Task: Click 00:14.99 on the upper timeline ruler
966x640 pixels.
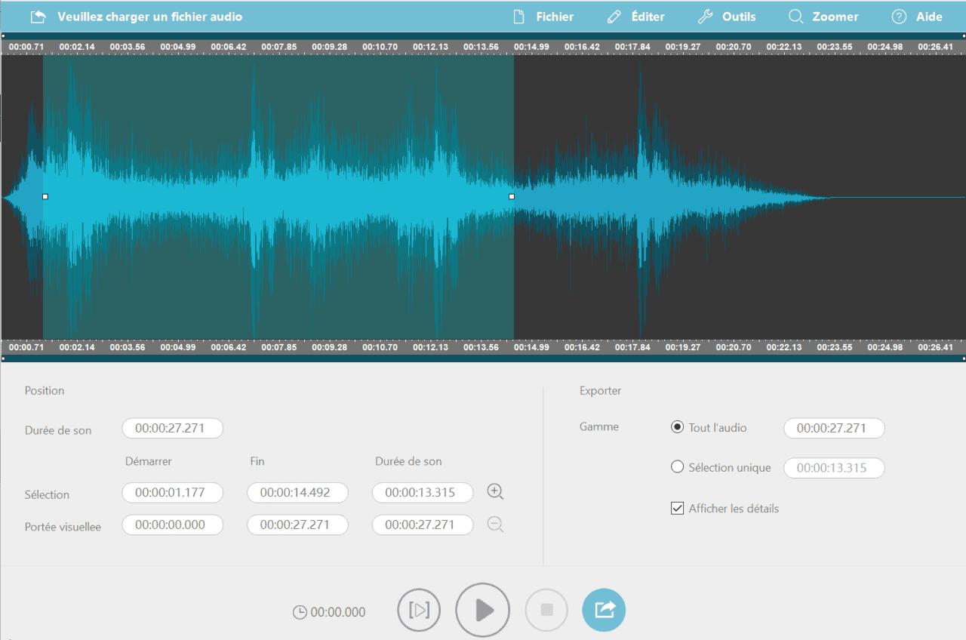Action: pyautogui.click(x=531, y=47)
